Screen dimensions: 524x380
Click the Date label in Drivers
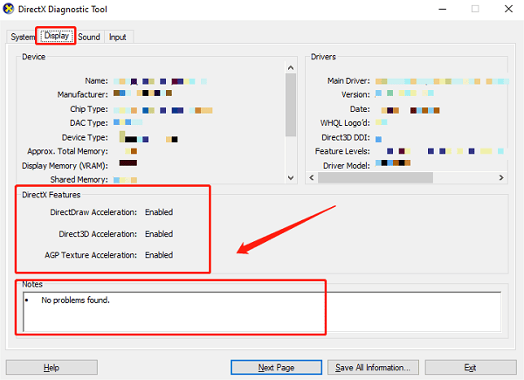pos(360,109)
